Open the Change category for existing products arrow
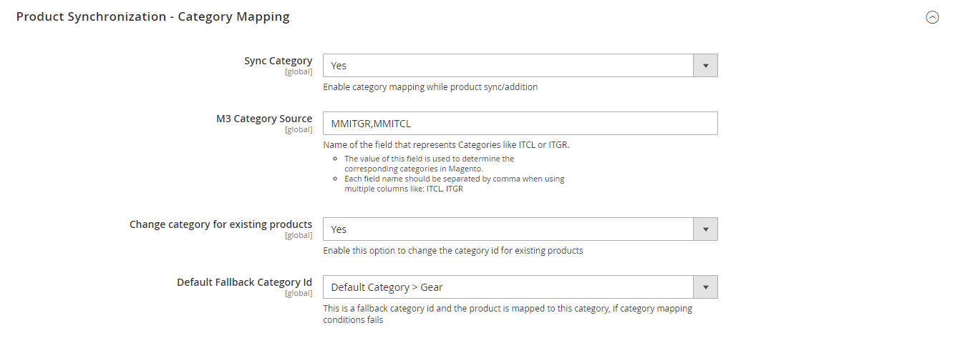Screen dimensions: 955x338 pyautogui.click(x=705, y=229)
